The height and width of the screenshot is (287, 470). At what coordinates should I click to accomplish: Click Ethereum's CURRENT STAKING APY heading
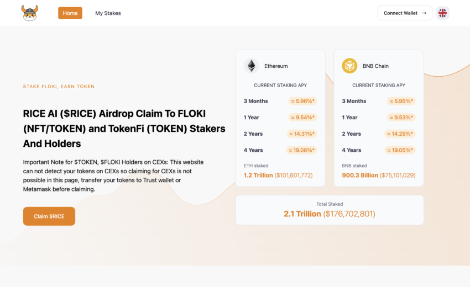[280, 86]
